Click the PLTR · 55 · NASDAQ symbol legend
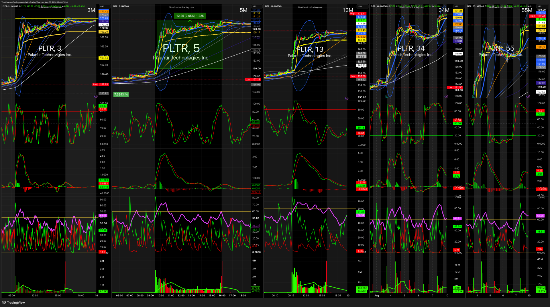Viewport: 550px width, 307px height. [476, 6]
